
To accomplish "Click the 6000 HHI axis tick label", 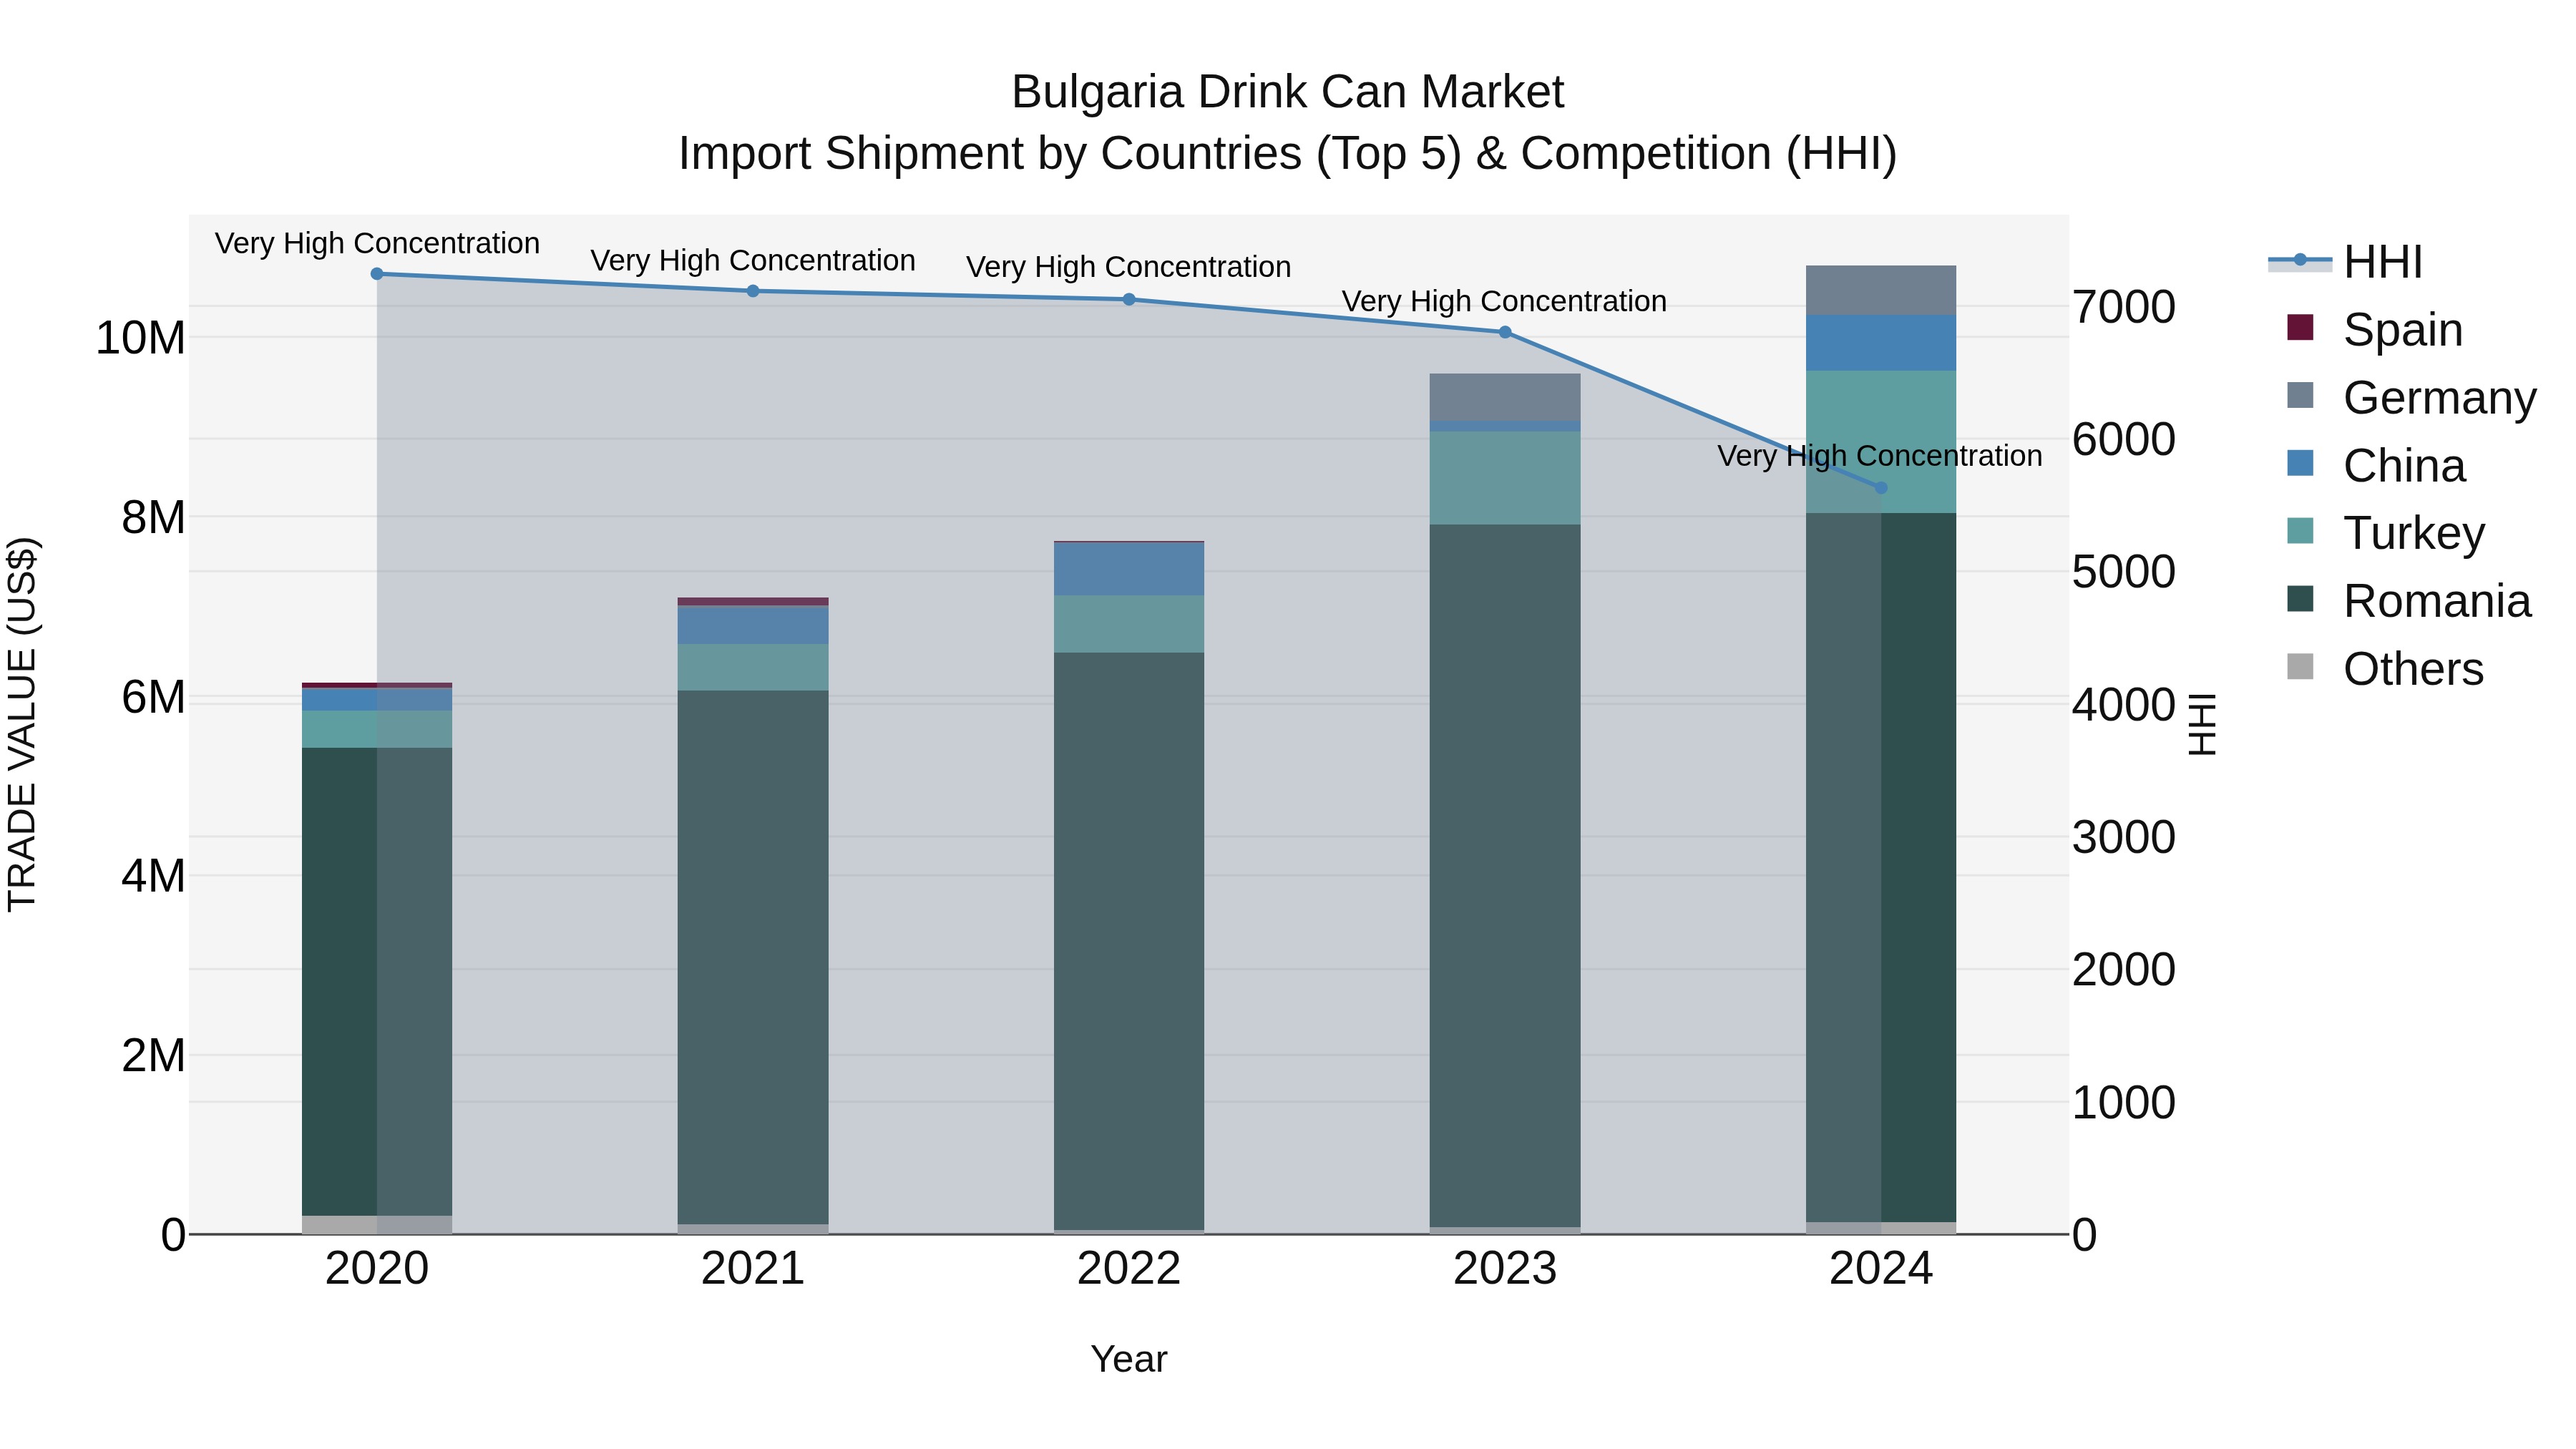I will coord(2124,439).
